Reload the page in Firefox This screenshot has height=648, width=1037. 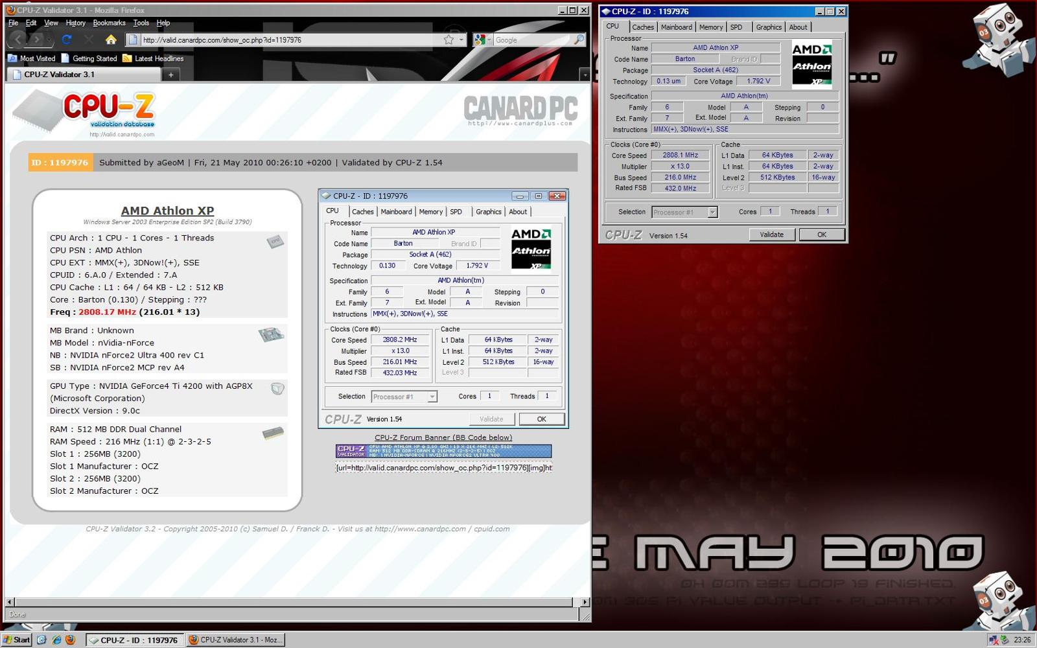66,40
